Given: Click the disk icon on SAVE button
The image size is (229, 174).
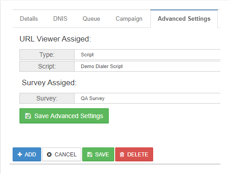Looking at the screenshot, I should [89, 155].
